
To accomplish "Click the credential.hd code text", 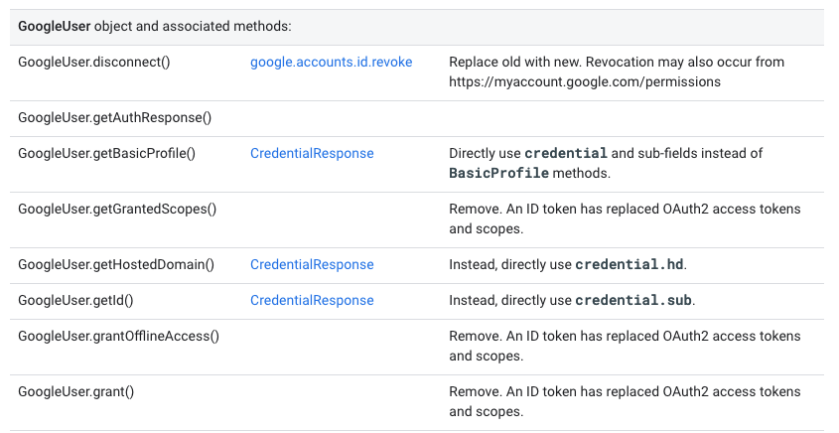I will 630,264.
